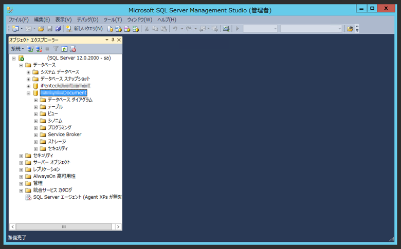Viewport: 401px width, 249px height.
Task: Toggle auto-hide pin on Object Explorer
Action: click(113, 40)
